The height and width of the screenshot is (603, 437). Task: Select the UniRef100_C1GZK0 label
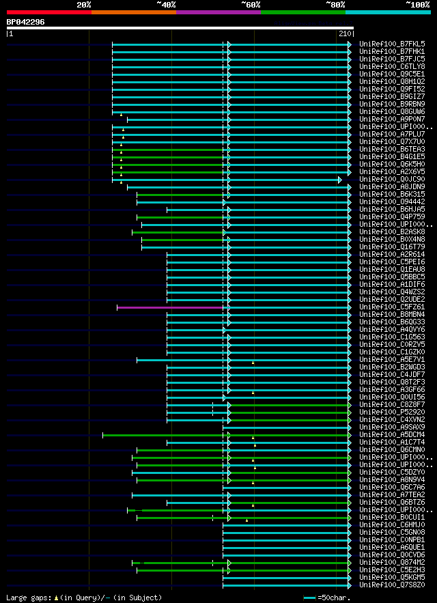[392, 352]
